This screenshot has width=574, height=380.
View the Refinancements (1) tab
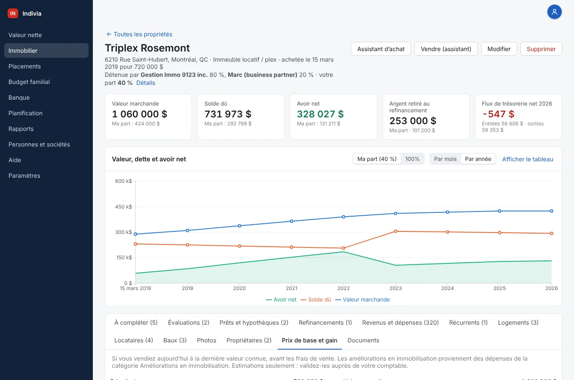click(325, 323)
